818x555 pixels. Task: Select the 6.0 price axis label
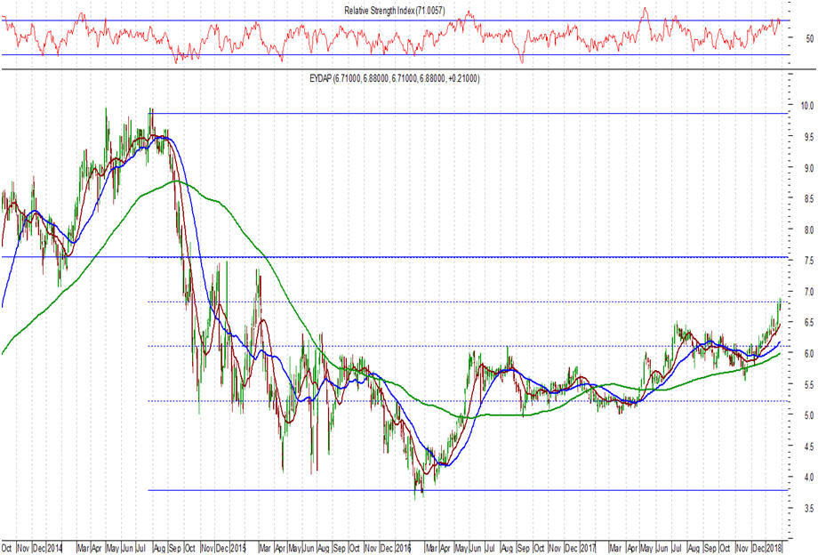coord(808,354)
